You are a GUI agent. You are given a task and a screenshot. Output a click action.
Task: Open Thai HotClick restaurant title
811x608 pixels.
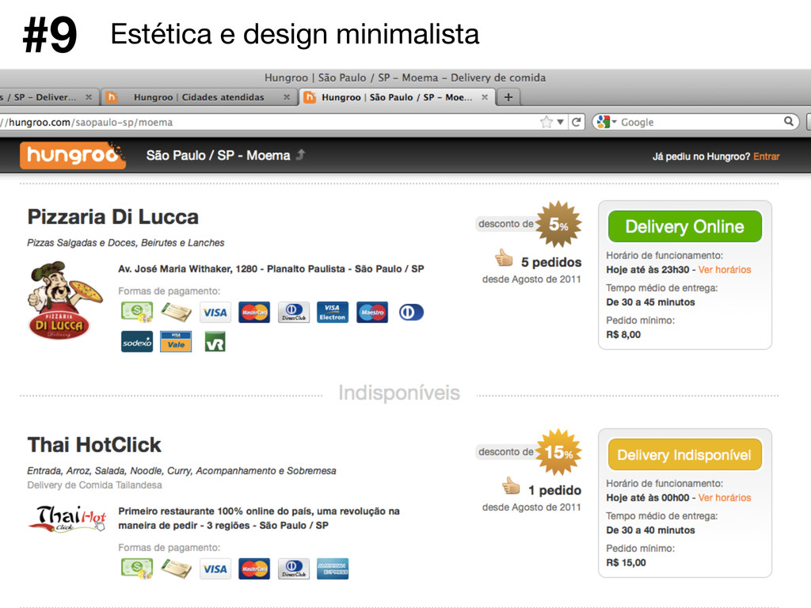94,445
